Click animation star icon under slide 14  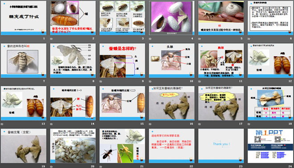[51, 124]
